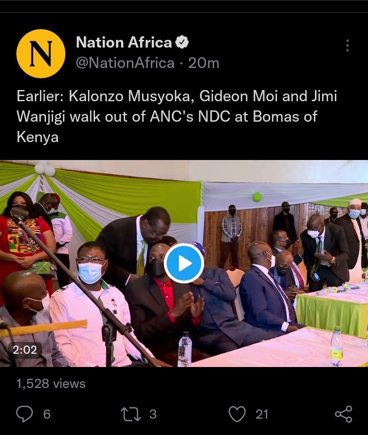Open the video thumbnail of the meeting
This screenshot has width=368, height=435.
(x=184, y=263)
